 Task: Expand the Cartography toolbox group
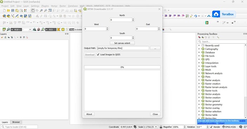tap(199, 49)
